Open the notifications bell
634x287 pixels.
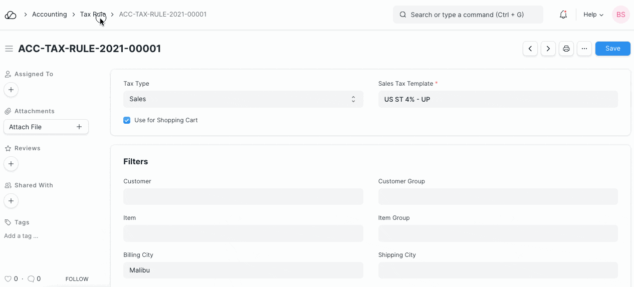point(563,15)
